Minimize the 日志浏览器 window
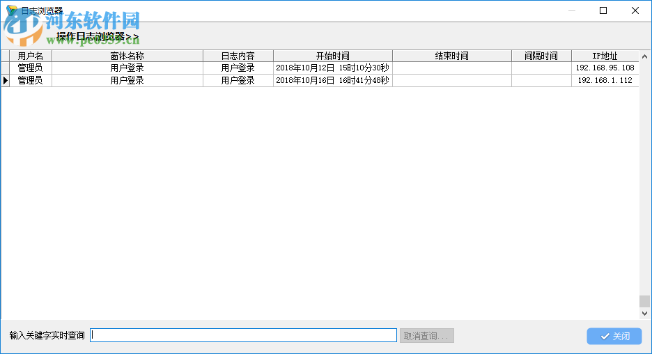This screenshot has width=652, height=354. coord(572,10)
